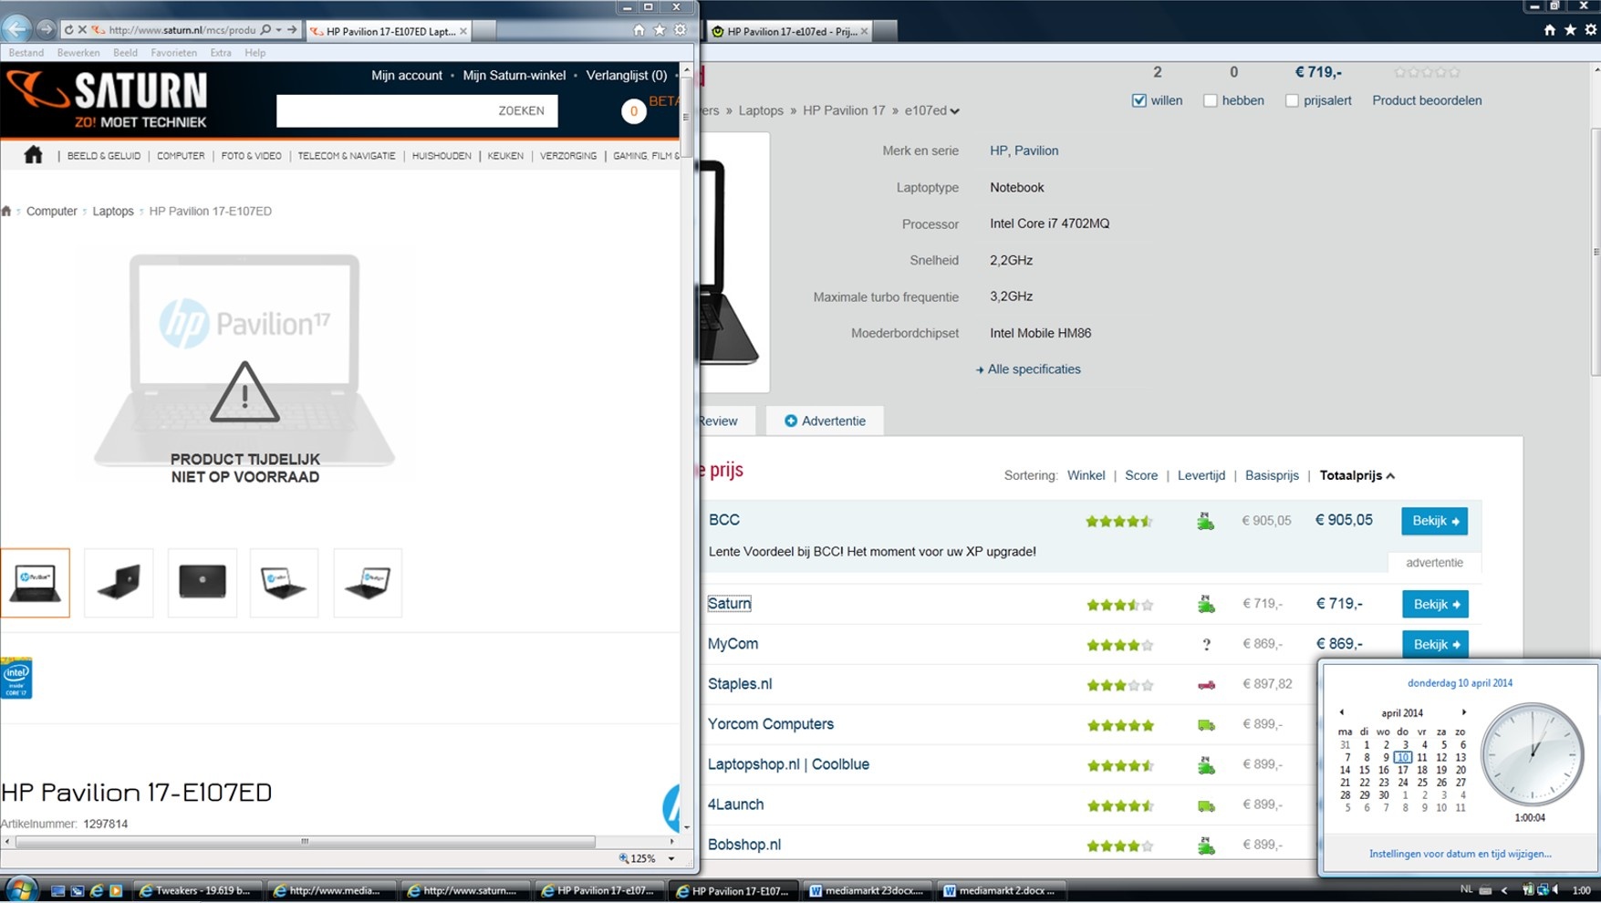The height and width of the screenshot is (903, 1601).
Task: Click the Saturn site home icon
Action: (33, 155)
